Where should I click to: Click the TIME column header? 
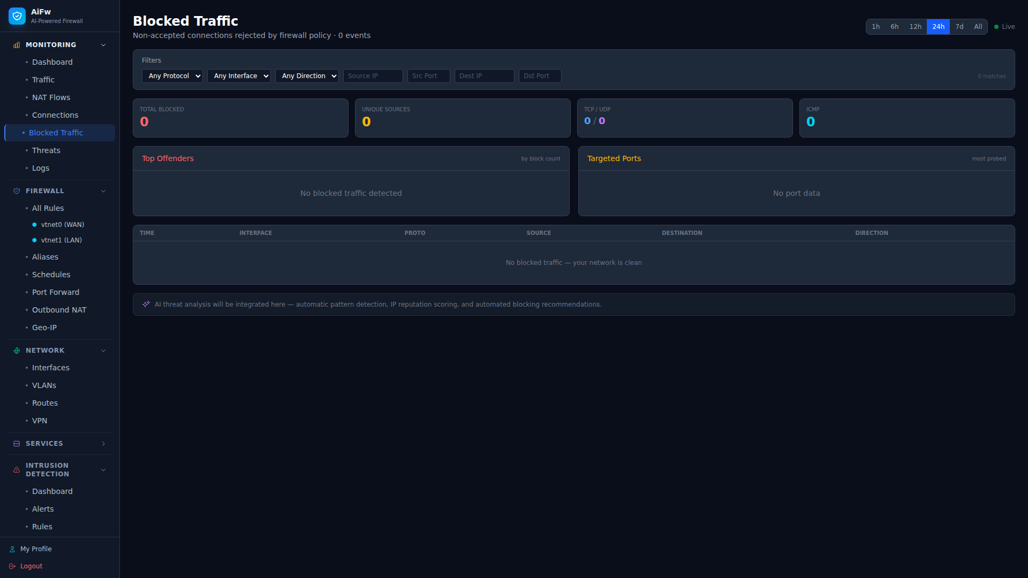pos(147,233)
